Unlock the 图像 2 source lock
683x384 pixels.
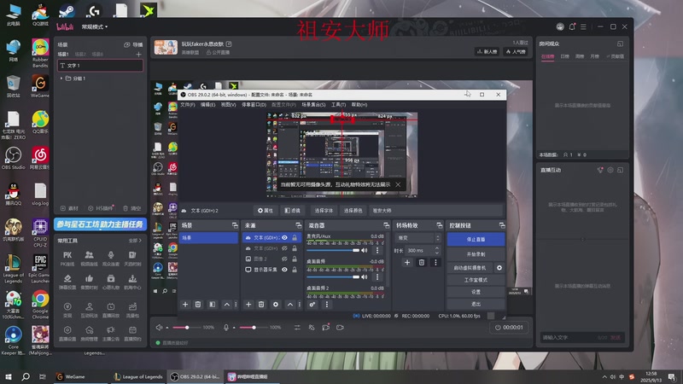[x=295, y=259]
